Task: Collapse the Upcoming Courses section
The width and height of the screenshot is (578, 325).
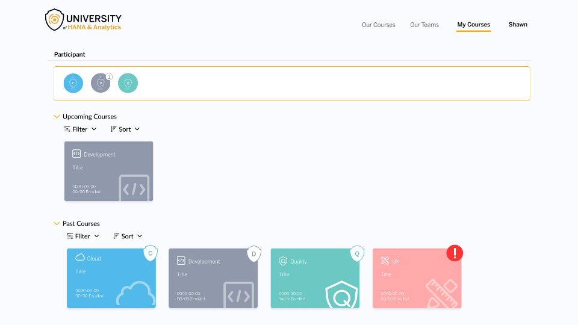Action: pyautogui.click(x=57, y=117)
